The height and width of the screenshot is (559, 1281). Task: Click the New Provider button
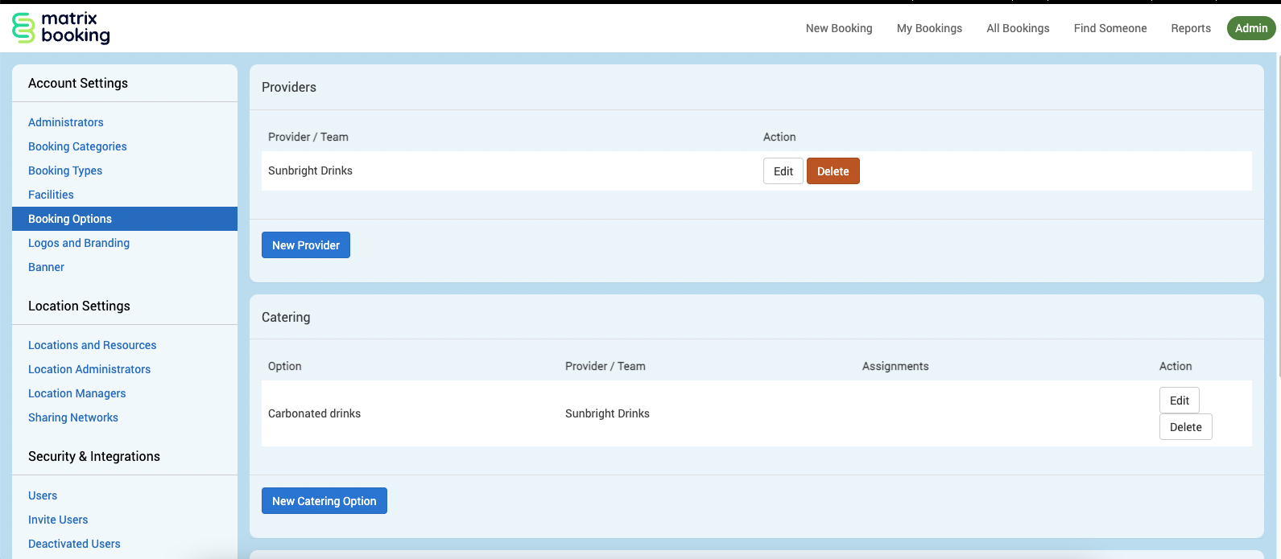pos(305,245)
